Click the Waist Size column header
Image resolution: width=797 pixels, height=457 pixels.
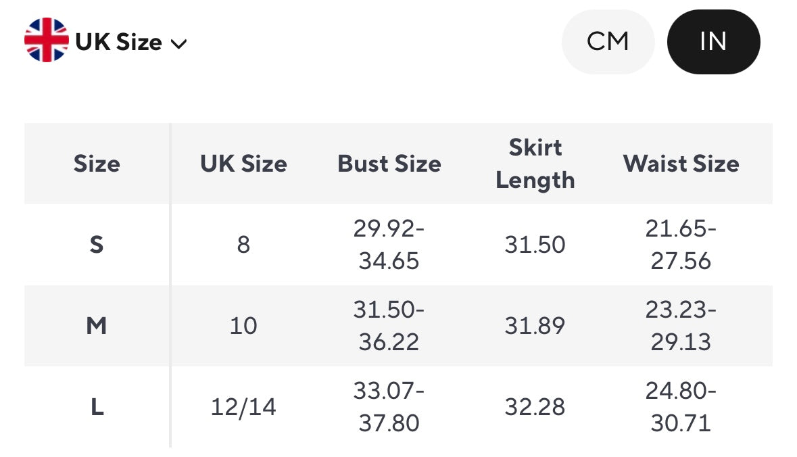click(681, 164)
